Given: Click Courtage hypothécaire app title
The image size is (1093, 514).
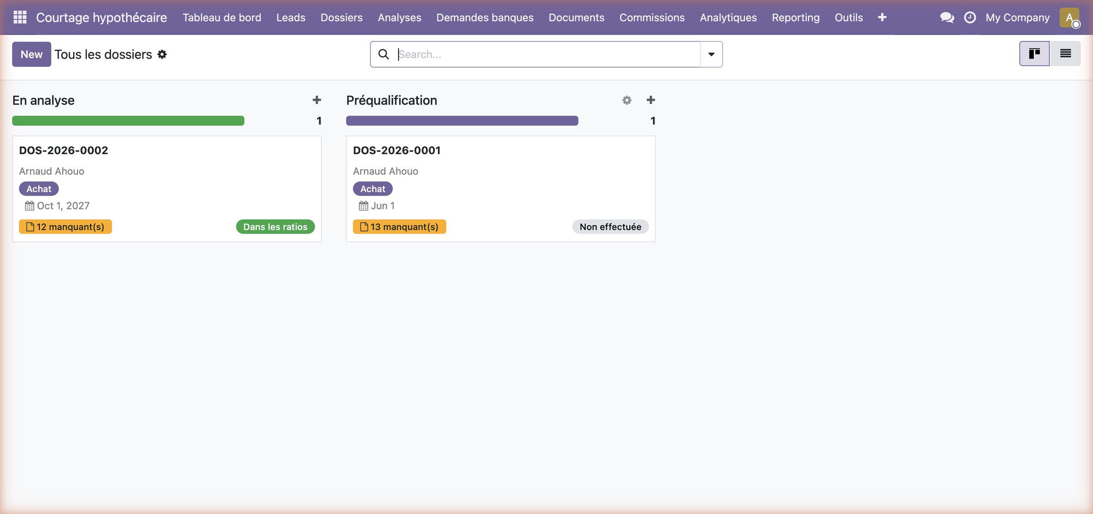Looking at the screenshot, I should coord(102,17).
